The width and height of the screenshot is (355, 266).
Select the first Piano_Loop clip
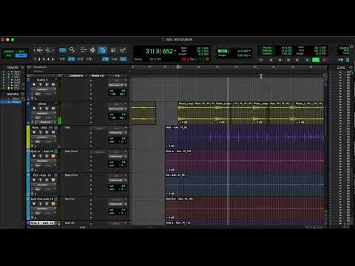coord(186,113)
